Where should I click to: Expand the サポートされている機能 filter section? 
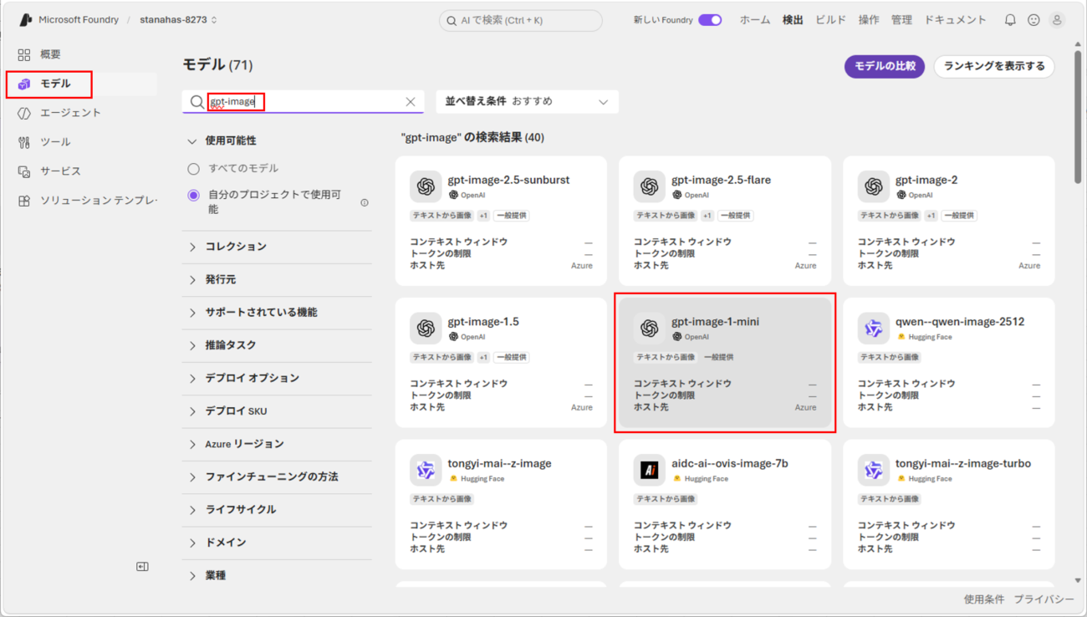pos(277,313)
